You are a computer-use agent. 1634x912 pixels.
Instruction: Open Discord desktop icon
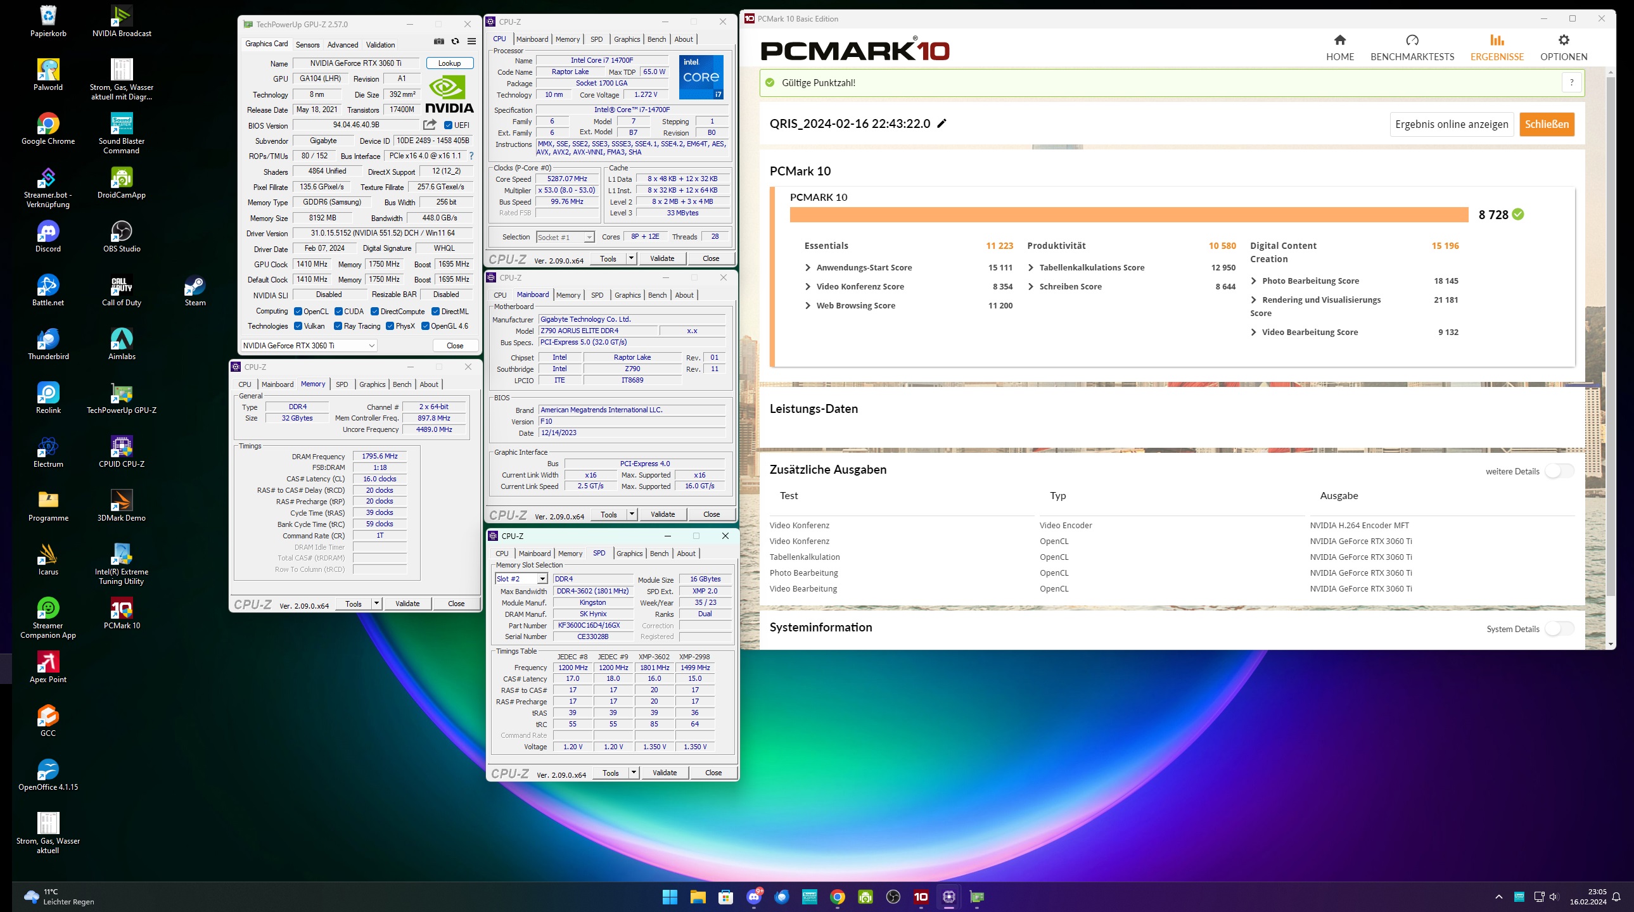(48, 237)
